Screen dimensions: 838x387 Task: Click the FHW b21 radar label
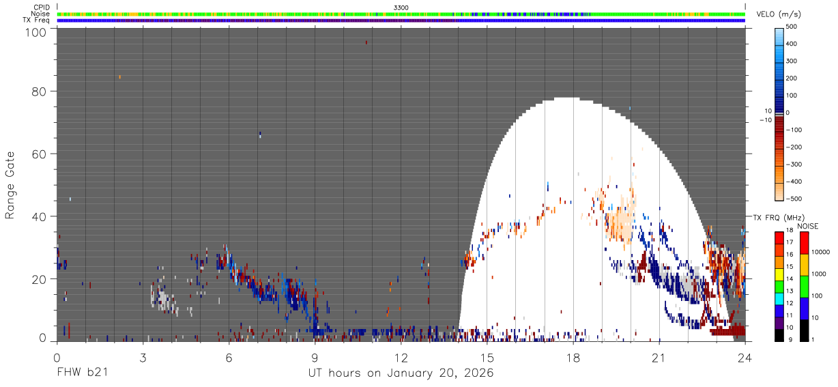pos(82,373)
